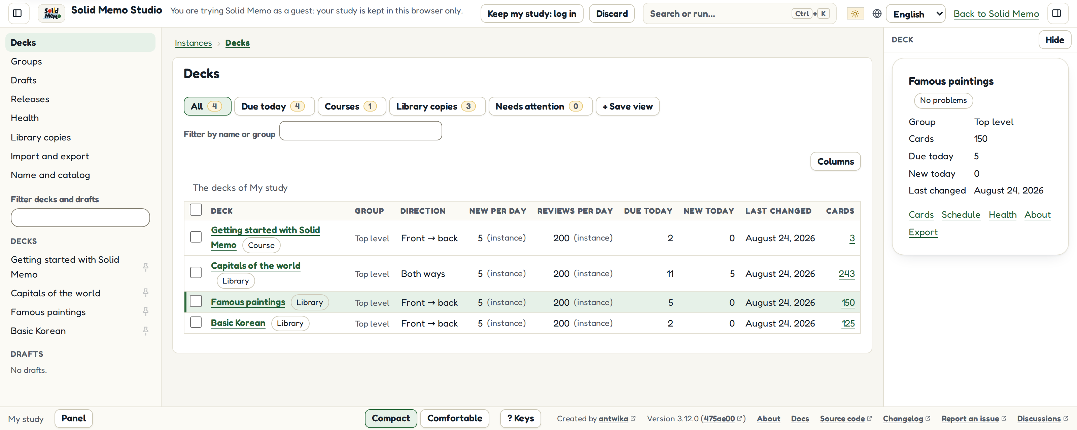Check the Famous paintings row

(196, 301)
